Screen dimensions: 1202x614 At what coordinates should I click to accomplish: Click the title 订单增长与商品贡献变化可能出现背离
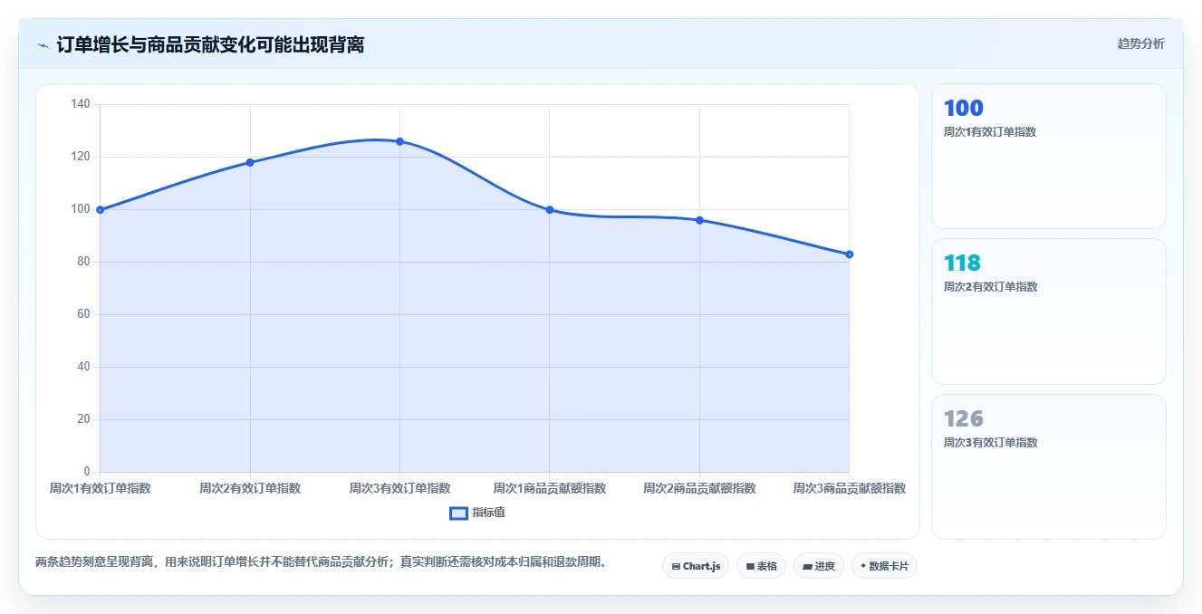point(210,44)
